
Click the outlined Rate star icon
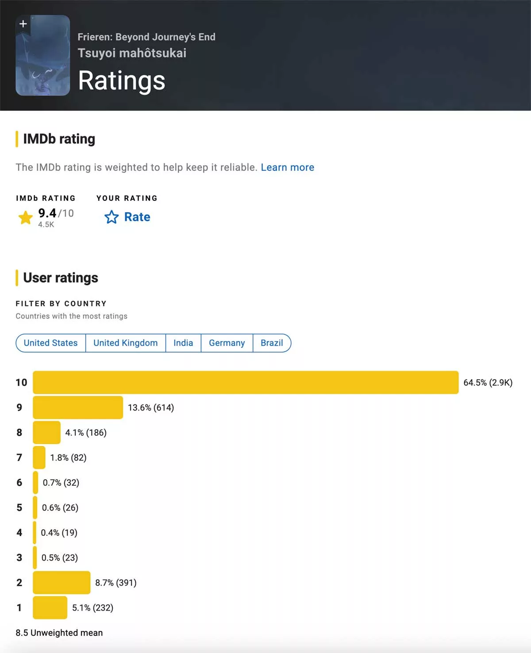112,217
